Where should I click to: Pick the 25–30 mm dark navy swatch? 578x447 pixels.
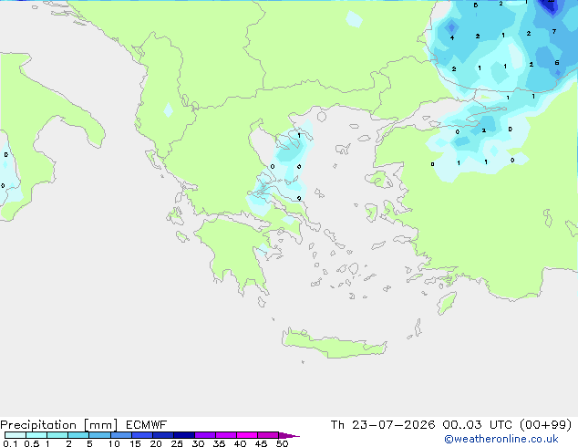pos(184,435)
